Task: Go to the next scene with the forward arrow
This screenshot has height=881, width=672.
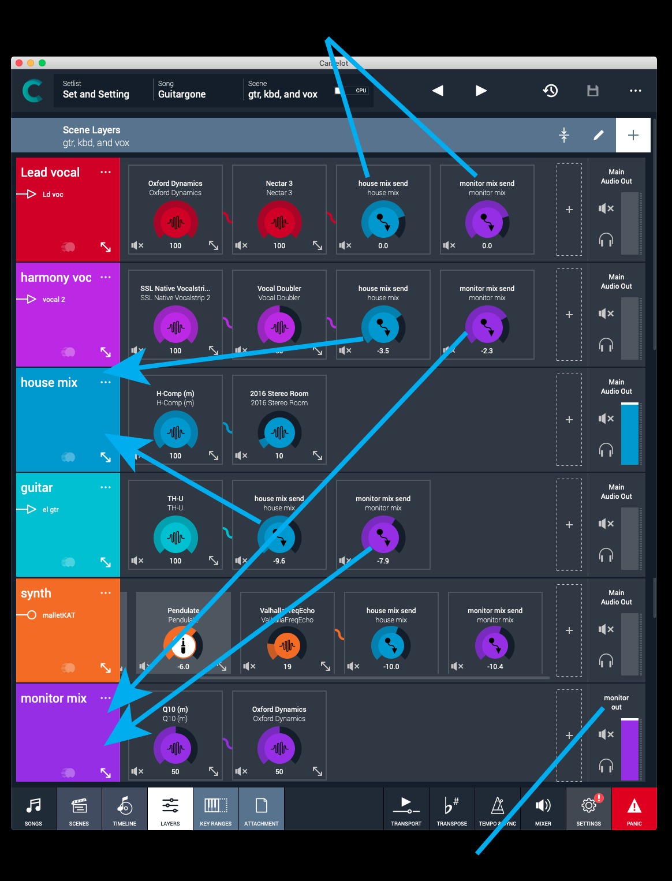Action: [480, 91]
